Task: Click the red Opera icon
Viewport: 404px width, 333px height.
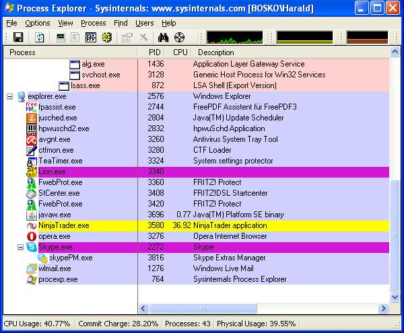Action: pyautogui.click(x=32, y=237)
